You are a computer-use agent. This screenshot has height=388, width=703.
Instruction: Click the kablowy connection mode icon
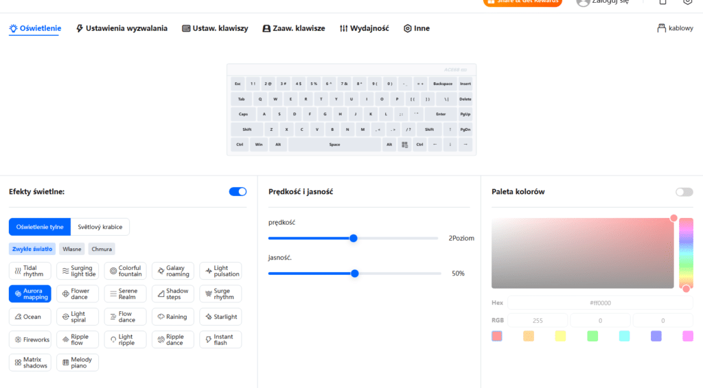point(661,28)
